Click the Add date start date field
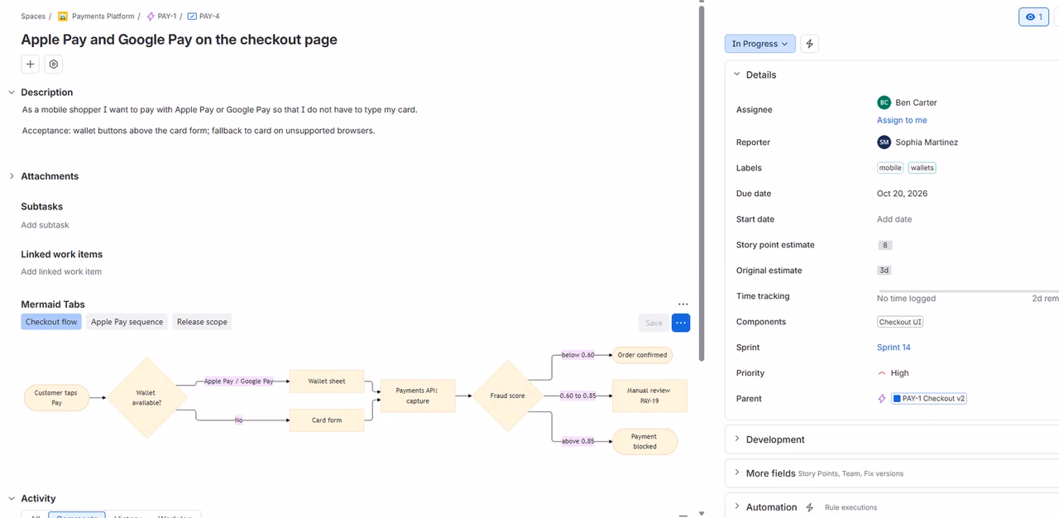 coord(894,219)
